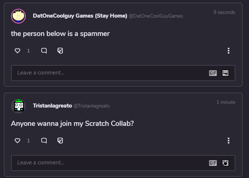Open Tristanlagreato's robot avatar
Image resolution: width=249 pixels, height=178 pixels.
[x=18, y=106]
